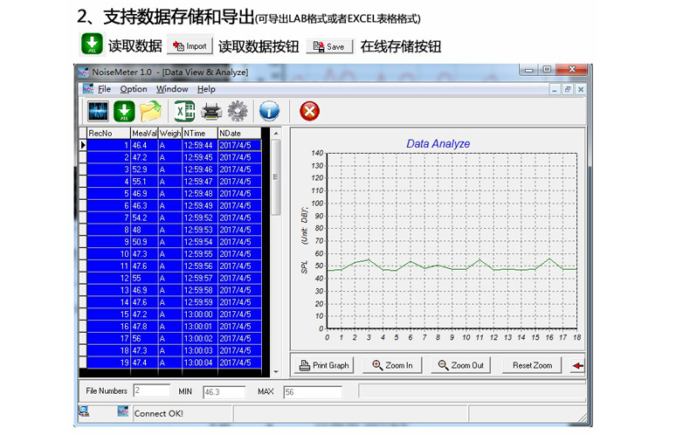Click the 50.9 value in record 9
Image resolution: width=690 pixels, height=435 pixels.
[144, 242]
